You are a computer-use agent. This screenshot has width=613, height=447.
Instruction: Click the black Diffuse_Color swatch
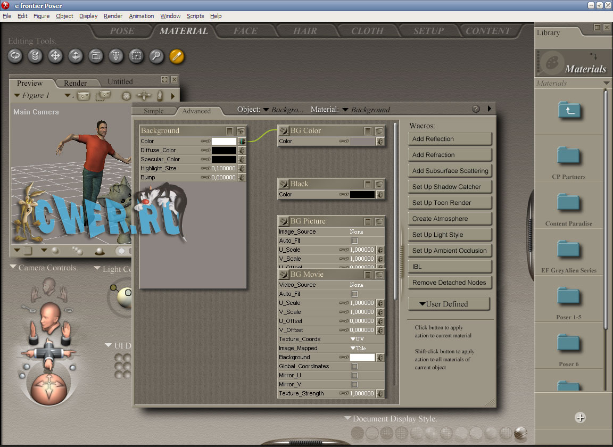point(224,151)
